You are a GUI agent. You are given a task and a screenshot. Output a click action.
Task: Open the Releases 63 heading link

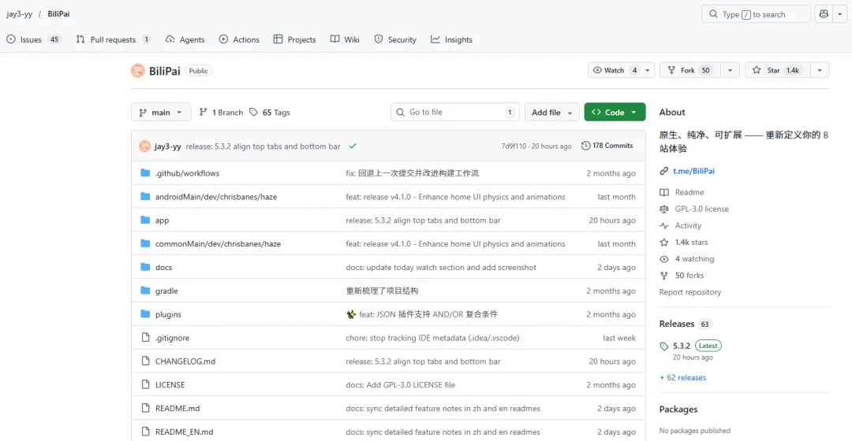pyautogui.click(x=686, y=324)
